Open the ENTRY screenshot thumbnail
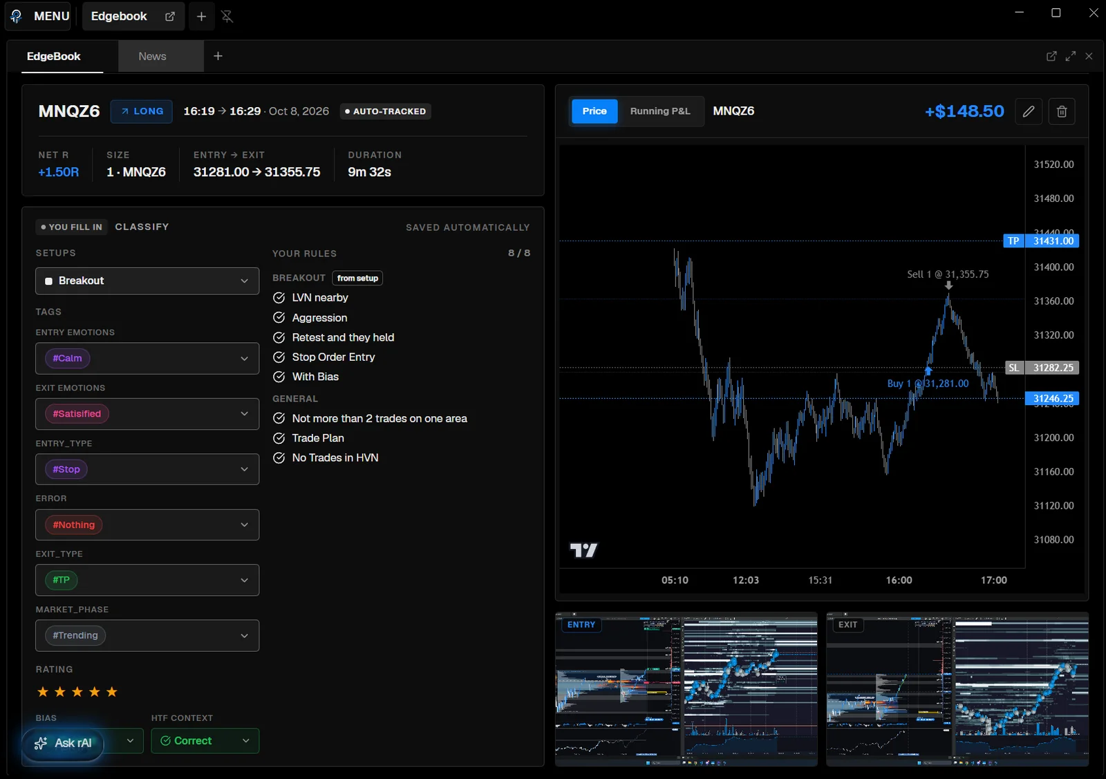1106x779 pixels. coord(686,689)
